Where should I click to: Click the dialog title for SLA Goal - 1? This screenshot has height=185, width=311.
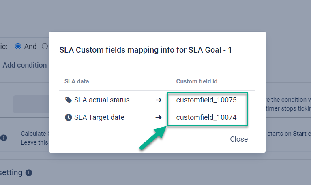(x=145, y=50)
